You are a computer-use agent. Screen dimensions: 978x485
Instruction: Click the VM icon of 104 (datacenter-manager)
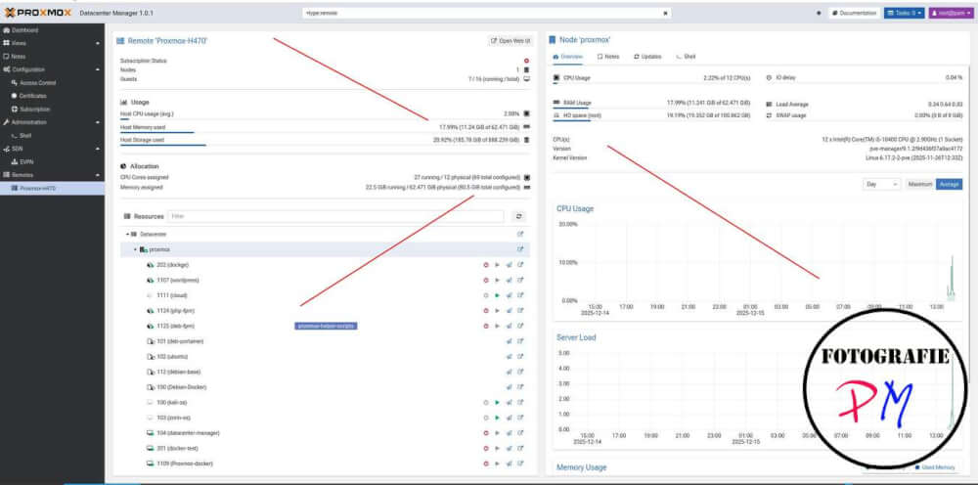click(x=150, y=433)
